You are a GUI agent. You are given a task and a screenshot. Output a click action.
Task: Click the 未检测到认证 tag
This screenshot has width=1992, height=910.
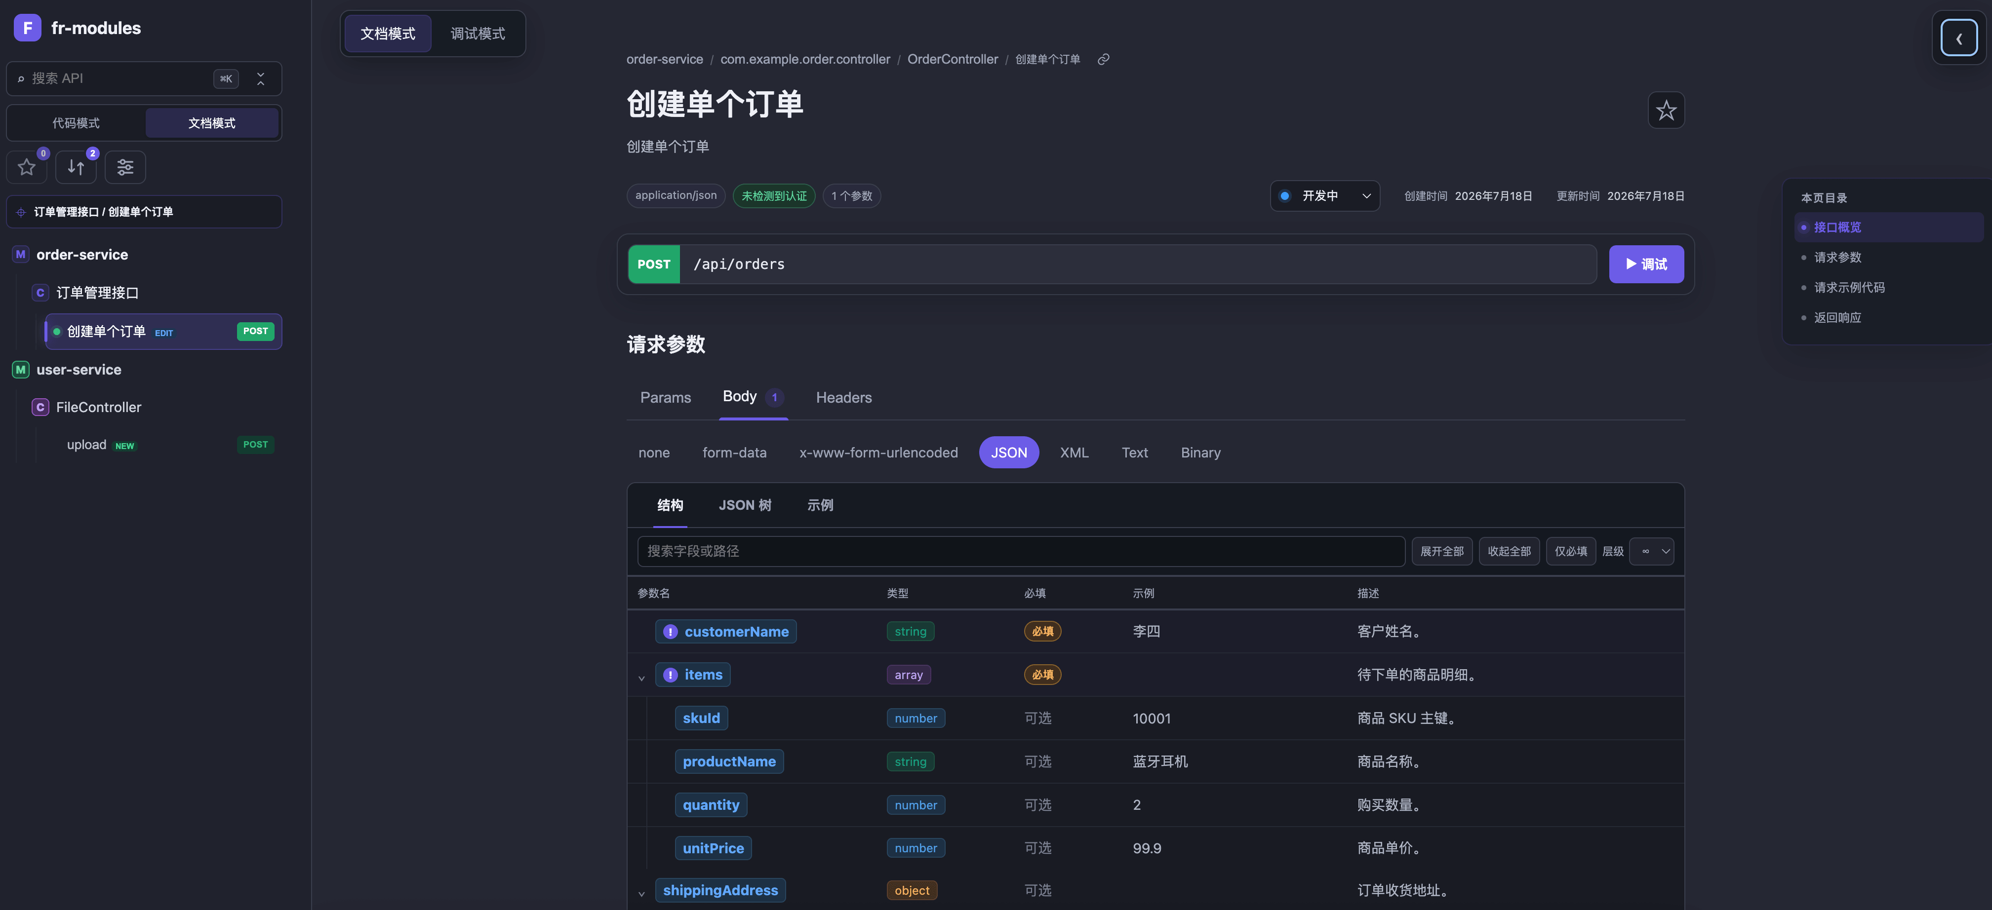tap(773, 196)
